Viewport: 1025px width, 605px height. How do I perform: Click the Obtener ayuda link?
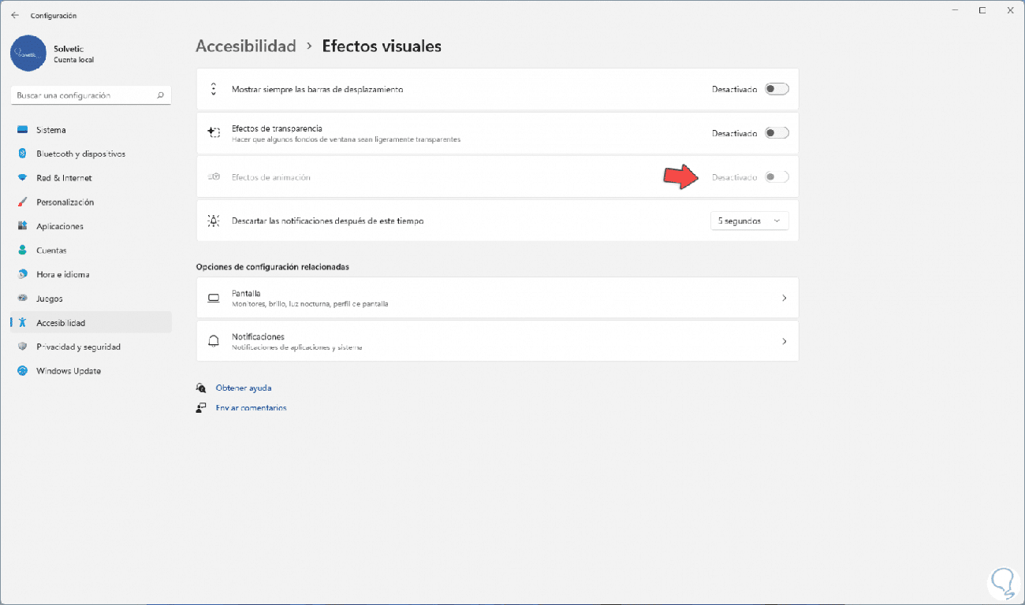tap(244, 388)
